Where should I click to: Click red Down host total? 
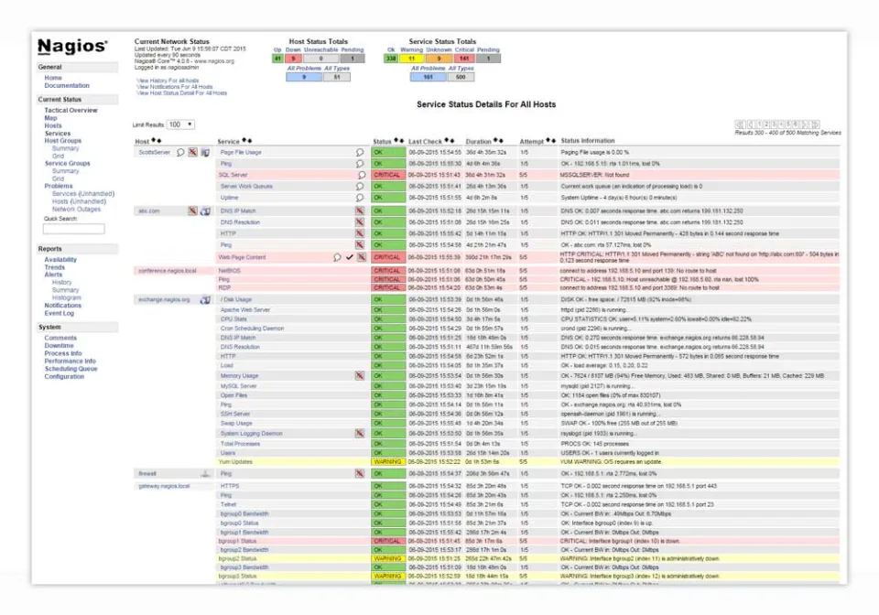click(x=293, y=59)
